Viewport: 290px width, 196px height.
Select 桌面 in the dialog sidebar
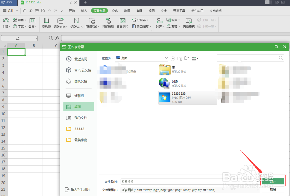point(78,107)
